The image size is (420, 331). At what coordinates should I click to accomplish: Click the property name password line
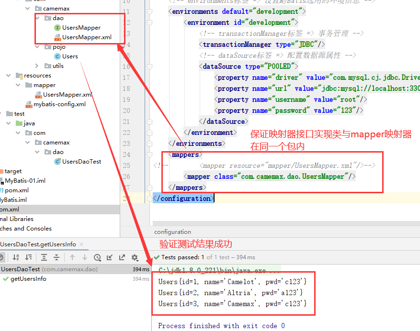(288, 110)
